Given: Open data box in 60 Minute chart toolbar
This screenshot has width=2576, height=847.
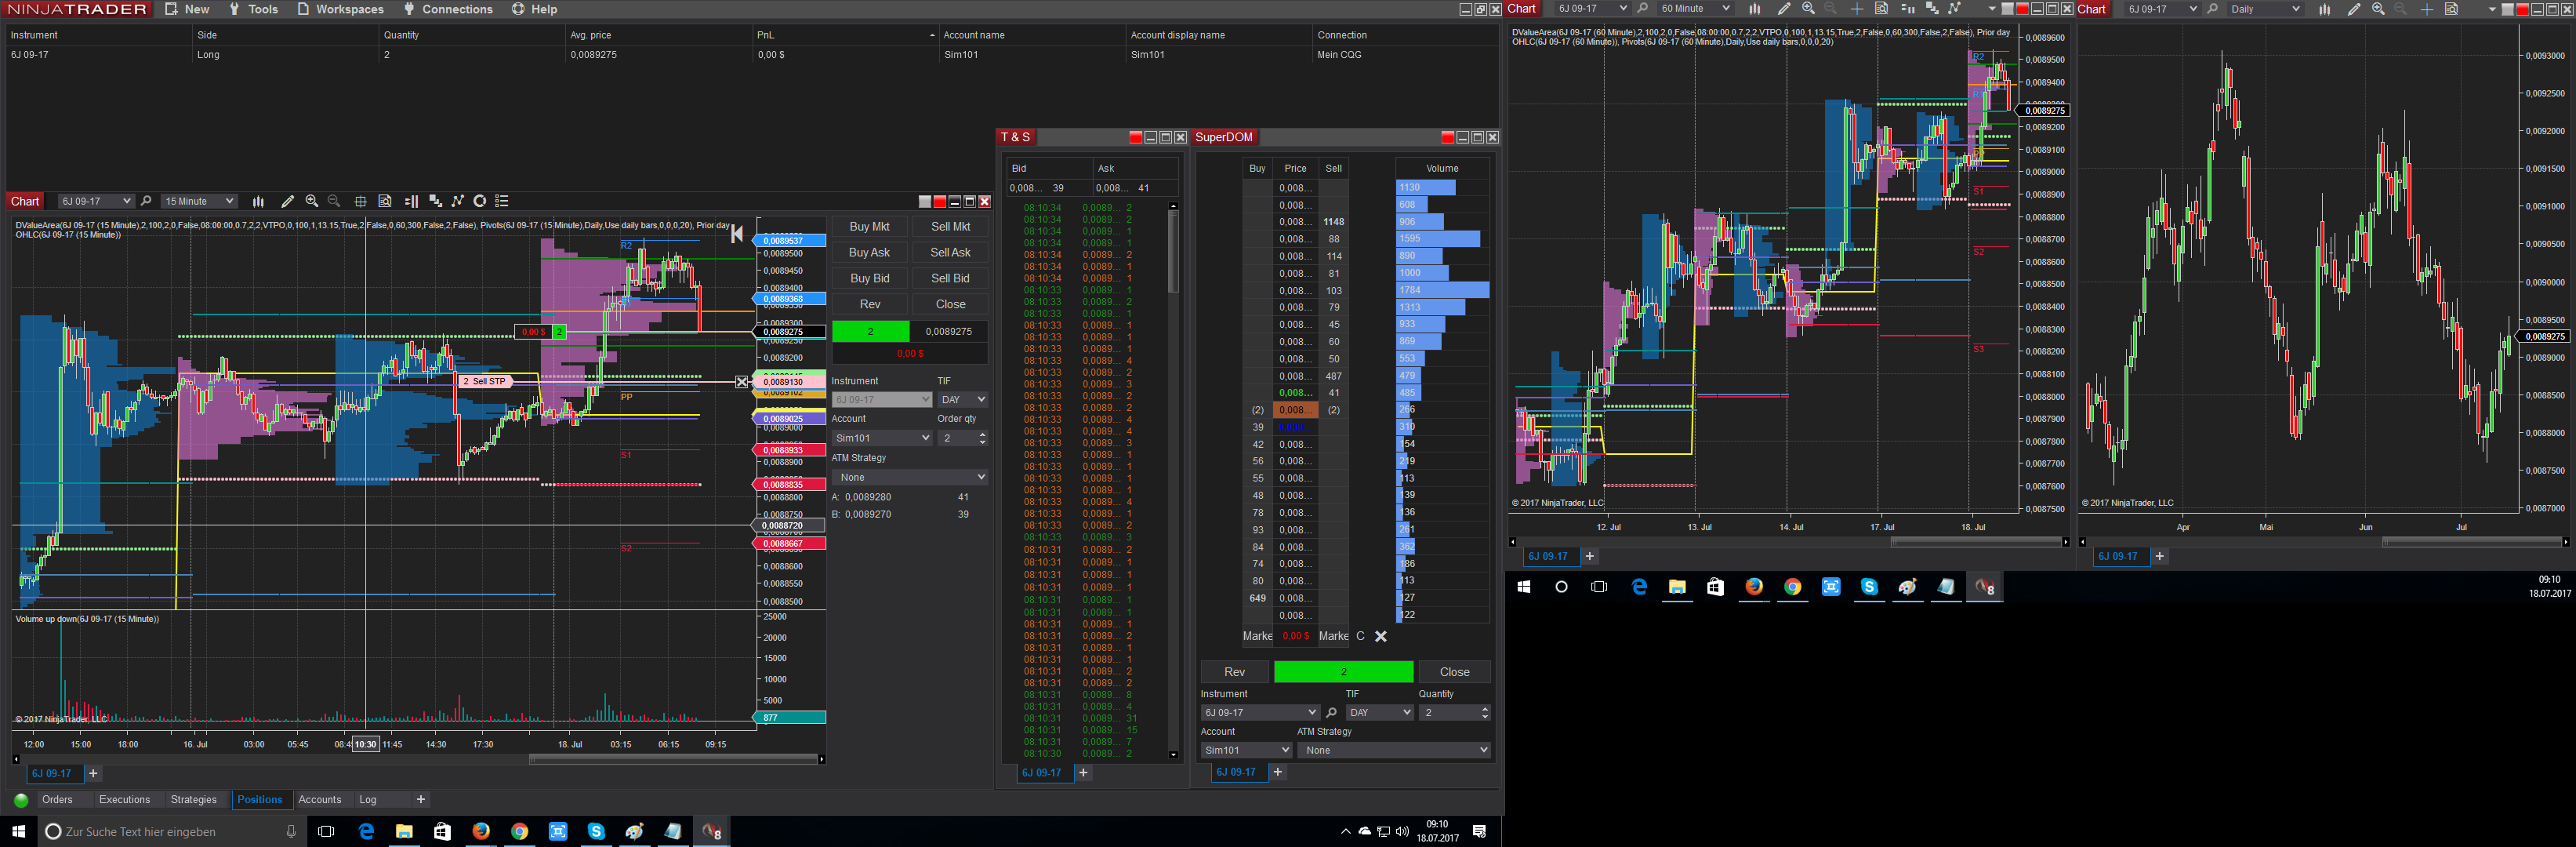Looking at the screenshot, I should click(1881, 9).
